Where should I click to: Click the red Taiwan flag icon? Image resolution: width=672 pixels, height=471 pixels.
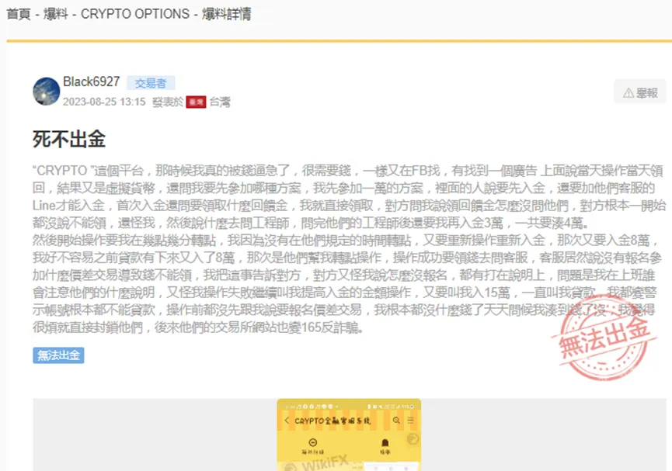point(197,102)
